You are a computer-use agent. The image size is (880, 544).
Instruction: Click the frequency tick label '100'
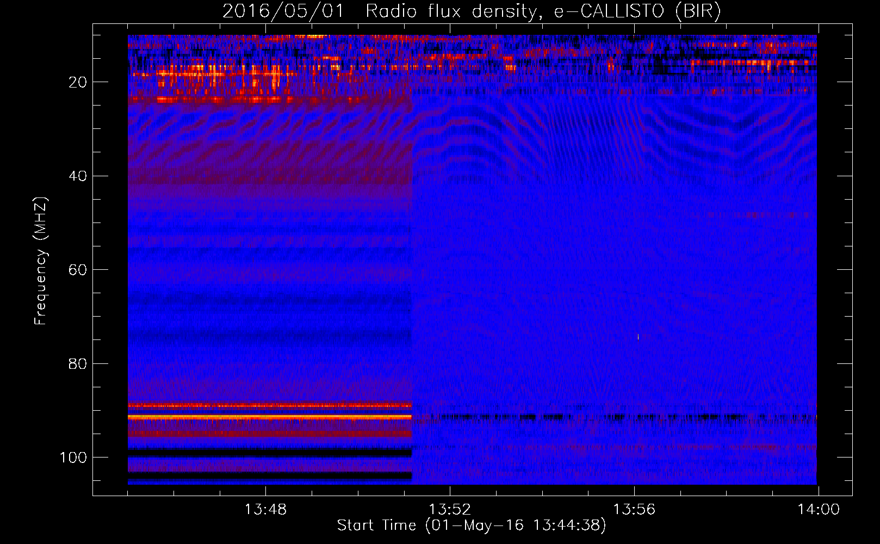coord(73,458)
